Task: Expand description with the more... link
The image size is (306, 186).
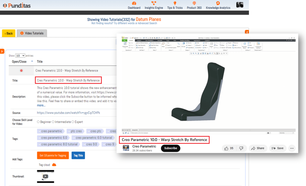Action: coord(41,105)
